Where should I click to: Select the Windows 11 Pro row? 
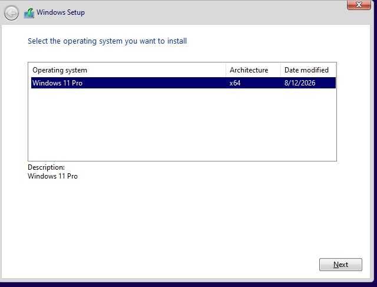pos(183,83)
